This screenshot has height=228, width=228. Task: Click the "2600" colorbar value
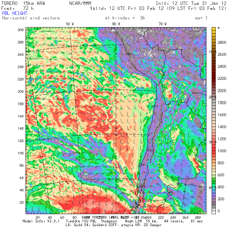(222, 55)
